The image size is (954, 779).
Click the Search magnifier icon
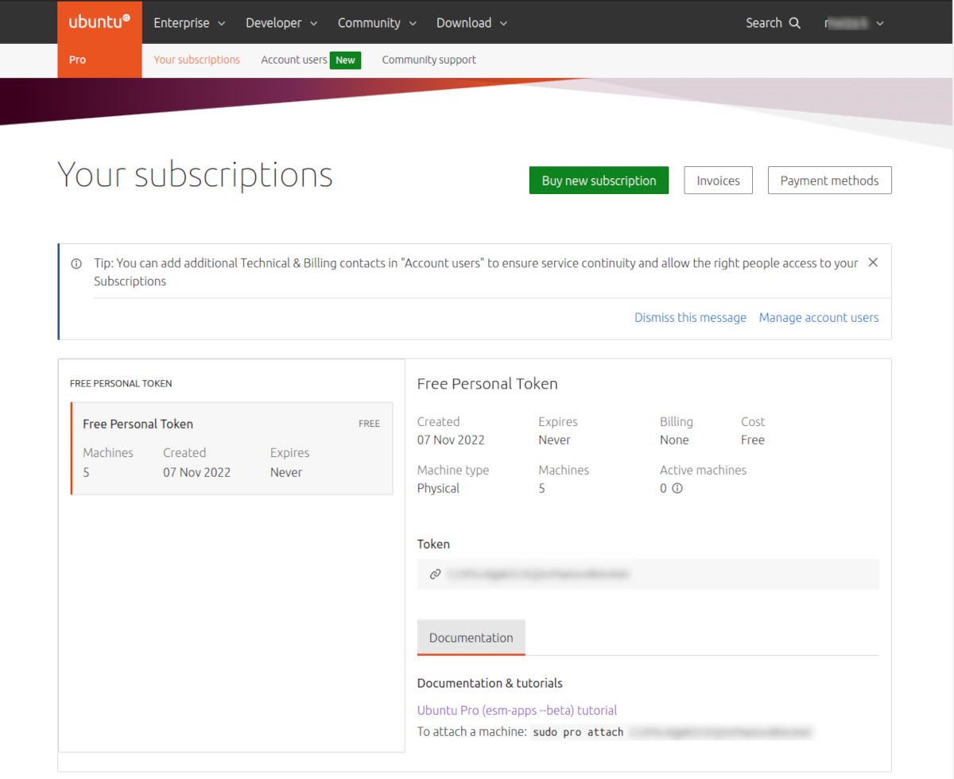794,23
